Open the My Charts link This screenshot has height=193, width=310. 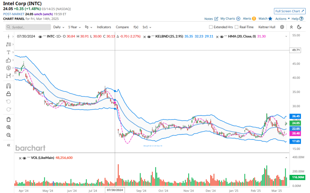pos(230,18)
